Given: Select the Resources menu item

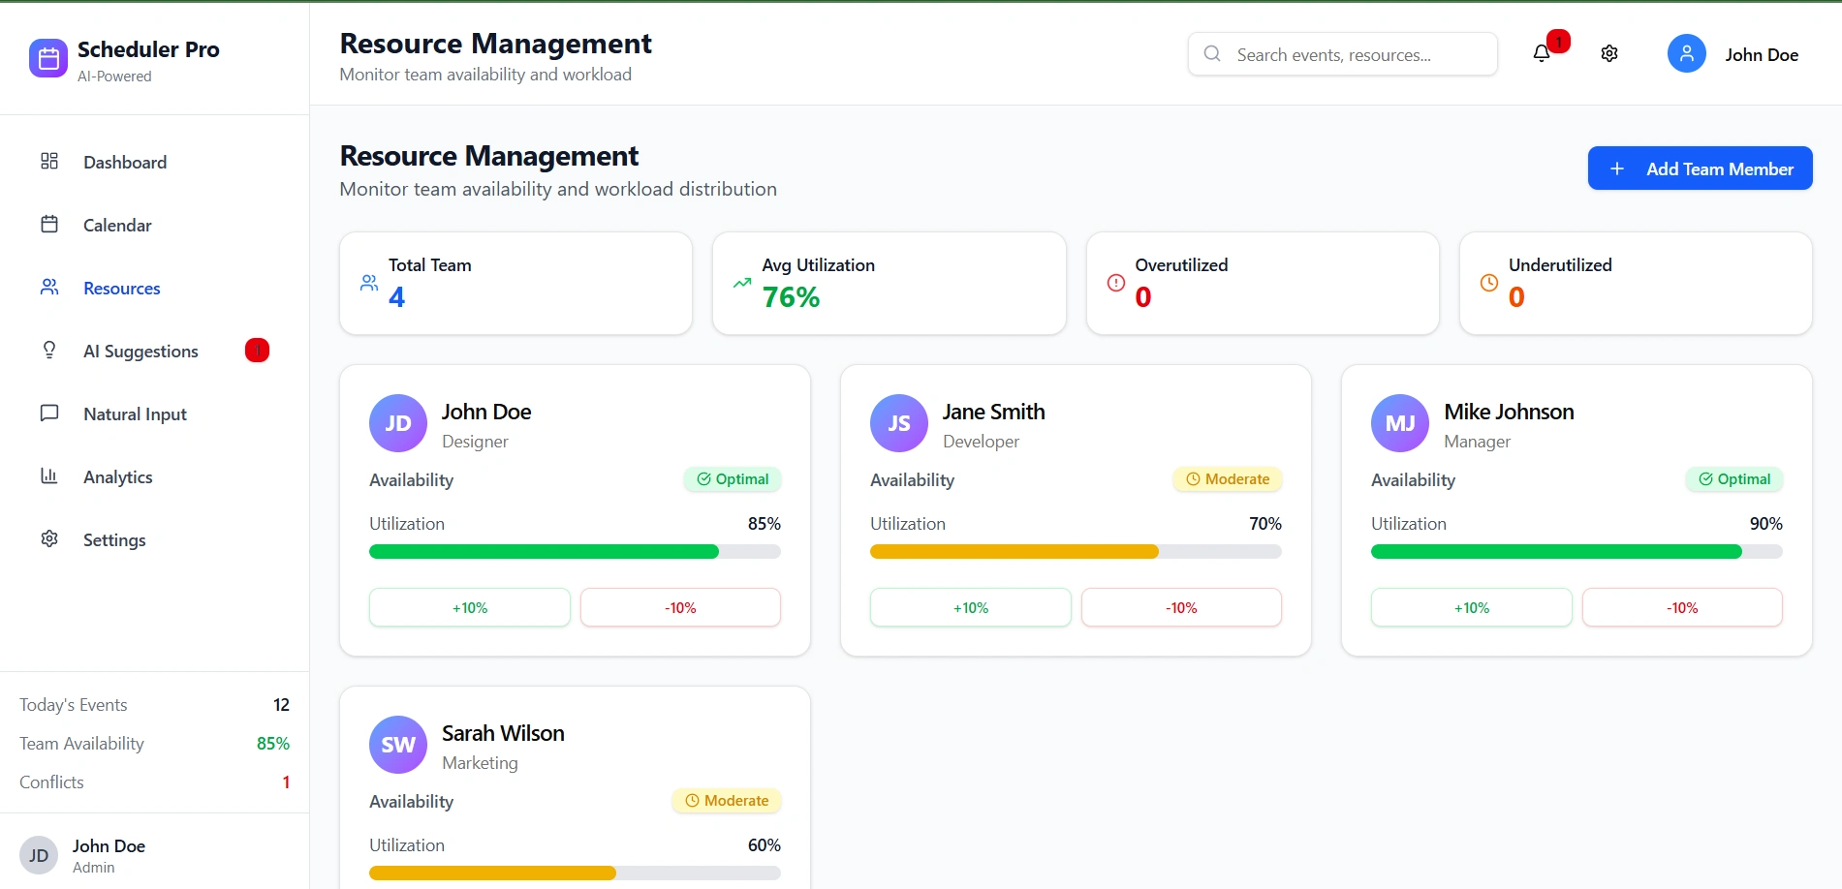Looking at the screenshot, I should click(155, 288).
